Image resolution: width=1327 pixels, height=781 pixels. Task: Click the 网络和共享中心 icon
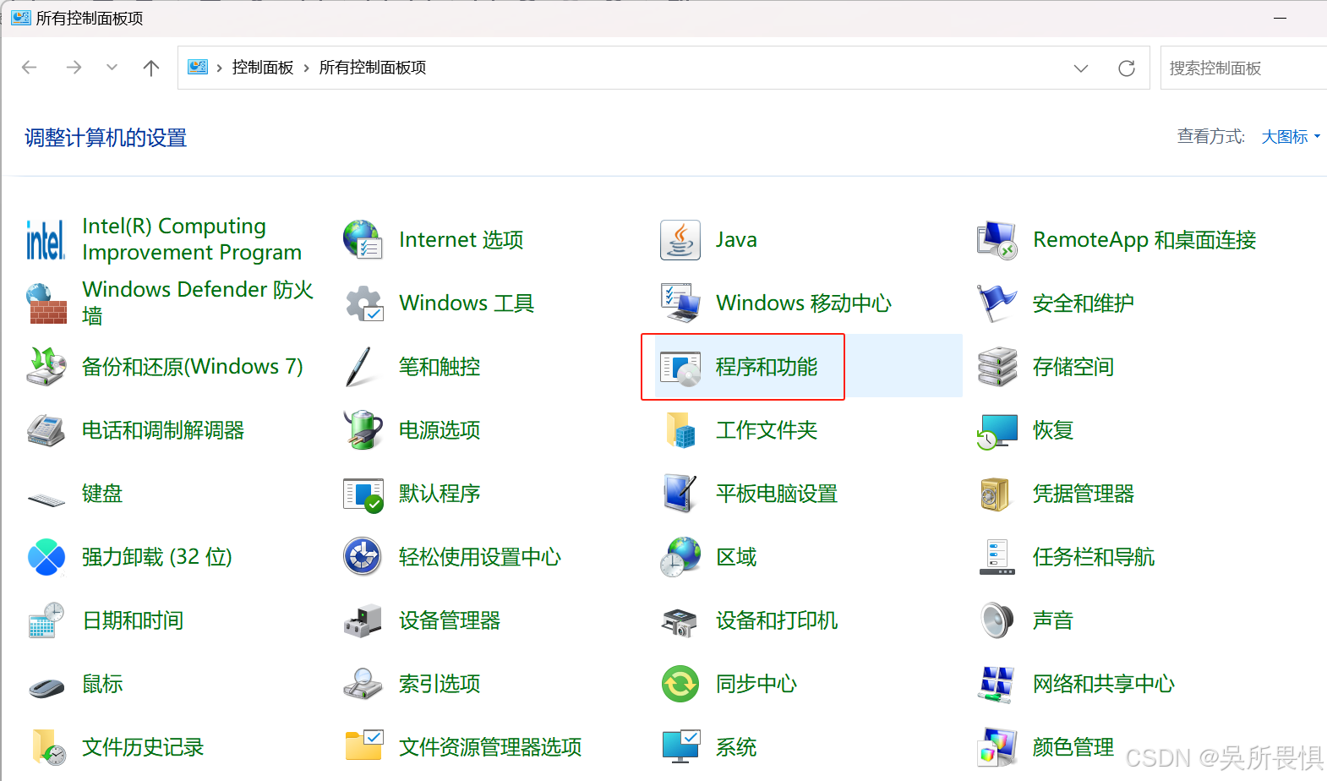(x=997, y=684)
